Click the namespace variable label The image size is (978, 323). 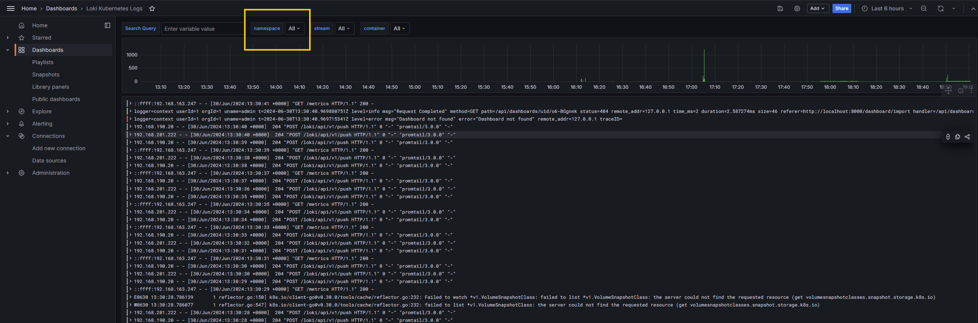click(267, 28)
